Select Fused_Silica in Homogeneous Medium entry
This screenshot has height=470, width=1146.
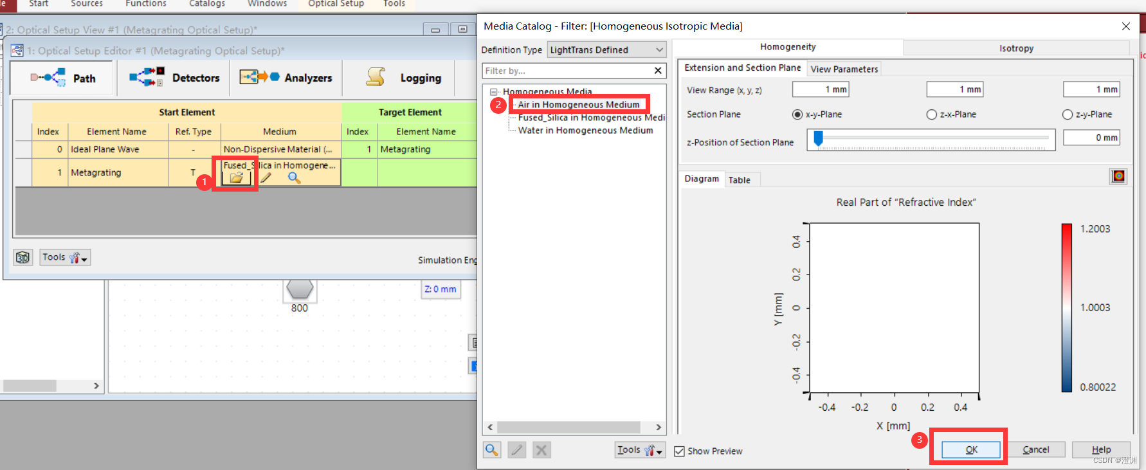592,117
